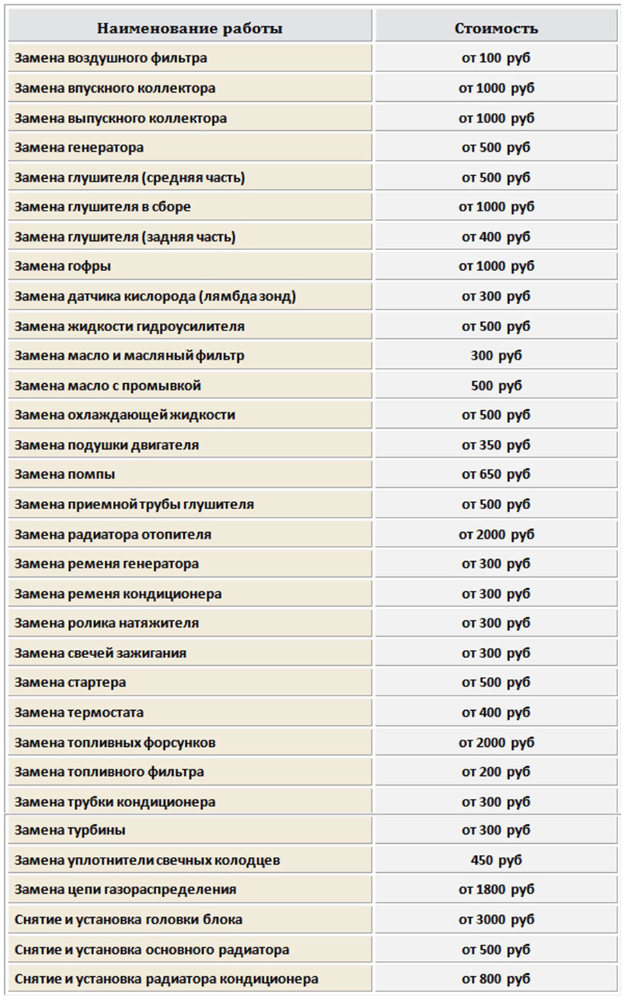This screenshot has height=999, width=623.
Task: Click the price for 'Замена воздушного фильтра'
Action: (x=496, y=58)
